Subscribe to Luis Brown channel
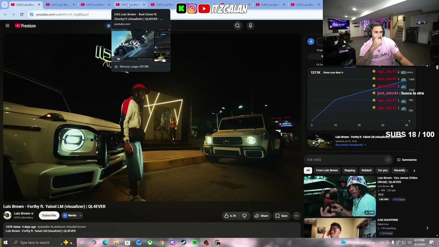The height and width of the screenshot is (247, 439). click(49, 215)
